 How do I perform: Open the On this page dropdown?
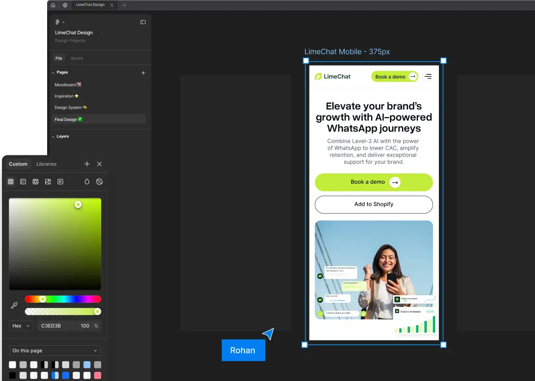point(55,351)
